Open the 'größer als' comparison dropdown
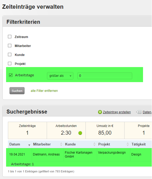Image resolution: width=152 pixels, height=179 pixels. (x=60, y=76)
